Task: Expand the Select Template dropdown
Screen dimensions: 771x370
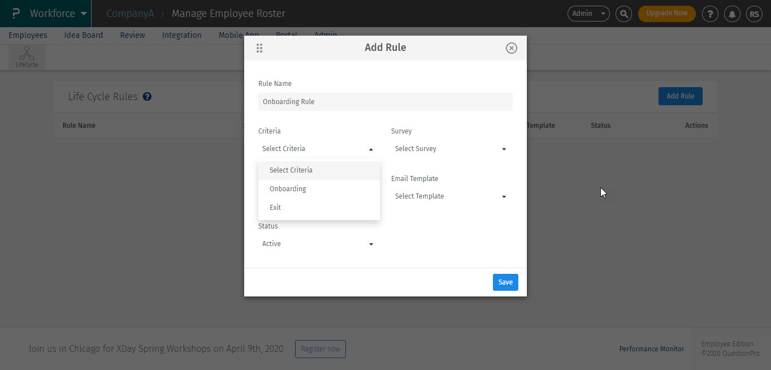Action: (x=451, y=196)
